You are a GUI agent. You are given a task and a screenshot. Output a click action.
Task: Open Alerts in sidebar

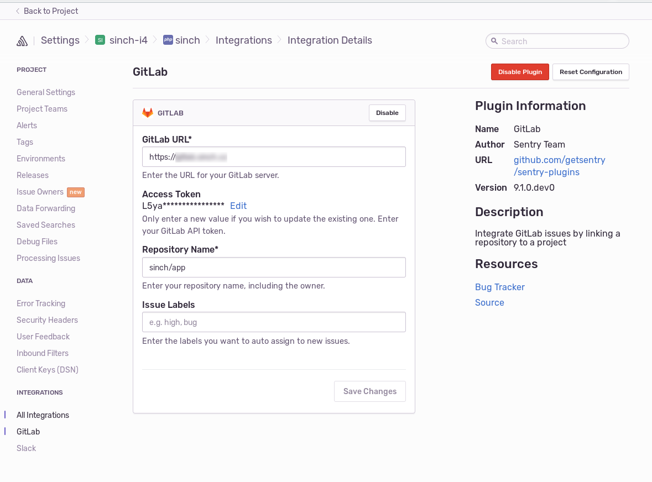(27, 125)
